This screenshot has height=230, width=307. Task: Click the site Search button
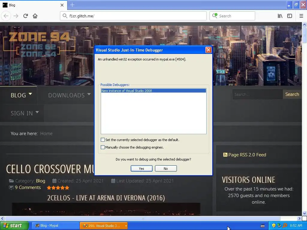click(292, 94)
